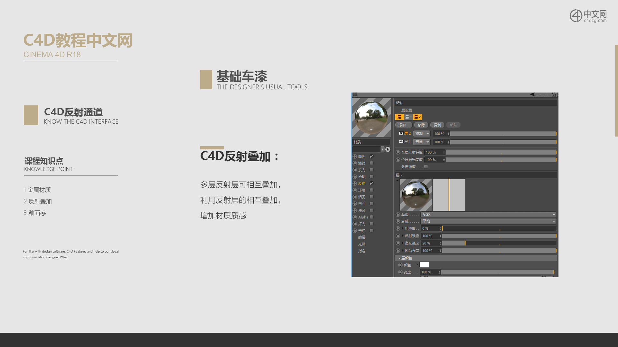Switch to the 层 tab
The image size is (618, 347).
coord(399,117)
